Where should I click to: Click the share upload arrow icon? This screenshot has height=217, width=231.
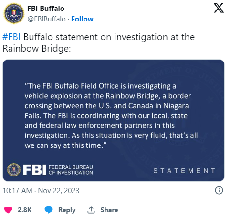pyautogui.click(x=91, y=210)
